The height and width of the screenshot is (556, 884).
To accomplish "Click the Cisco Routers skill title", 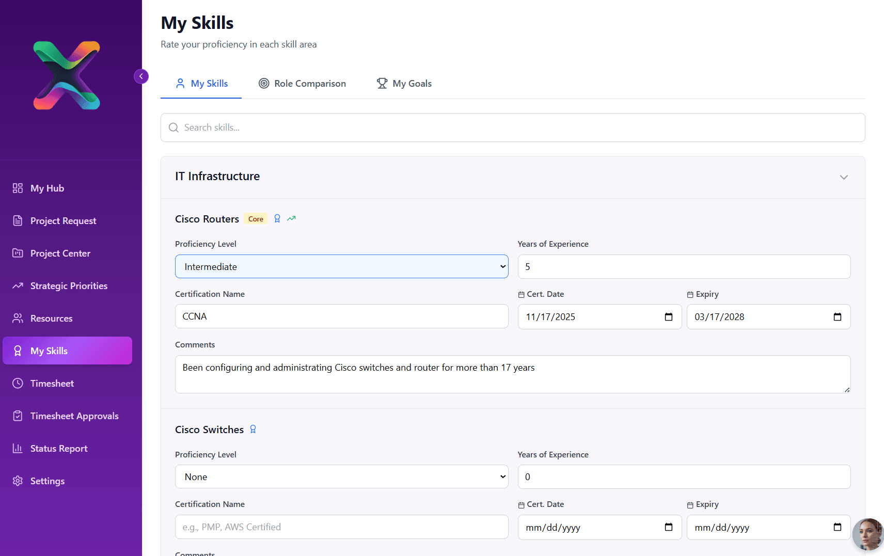I will 207,219.
